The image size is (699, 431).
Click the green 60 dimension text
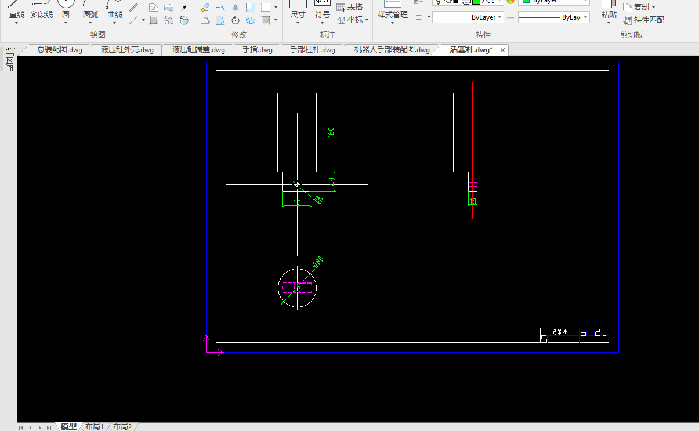pos(296,202)
